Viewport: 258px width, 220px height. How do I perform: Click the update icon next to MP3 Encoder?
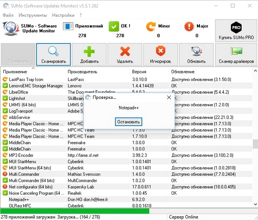click(x=5, y=155)
